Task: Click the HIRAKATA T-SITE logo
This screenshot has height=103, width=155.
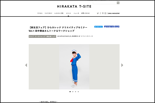Action: coord(74,6)
